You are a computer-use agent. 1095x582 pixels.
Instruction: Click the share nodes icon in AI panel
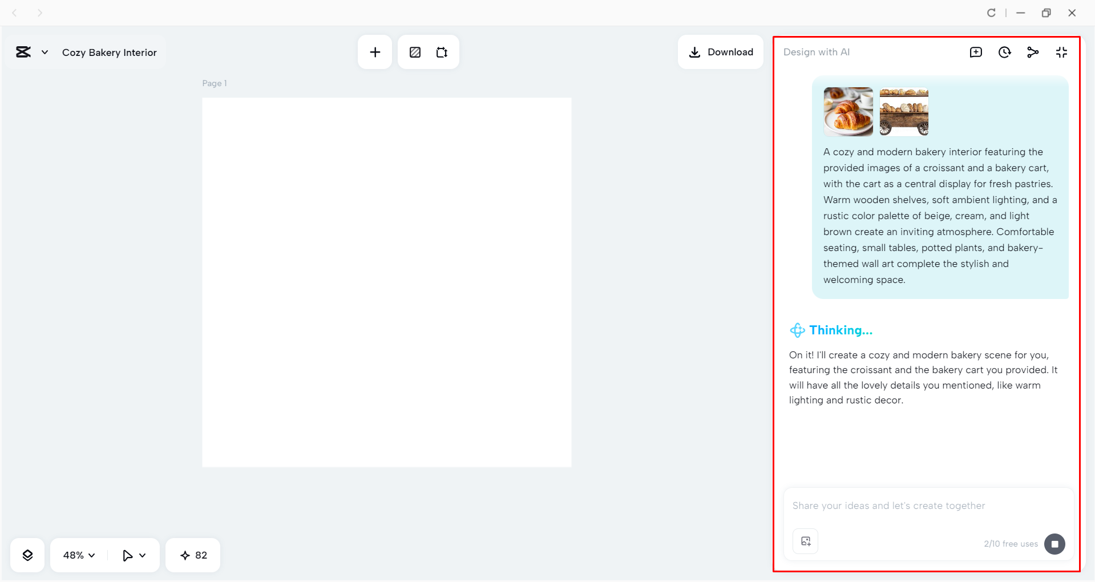pyautogui.click(x=1033, y=52)
